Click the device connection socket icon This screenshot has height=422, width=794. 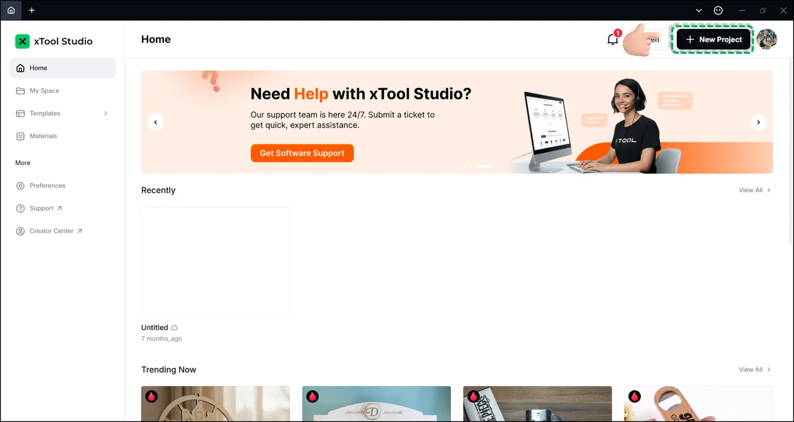coord(718,10)
